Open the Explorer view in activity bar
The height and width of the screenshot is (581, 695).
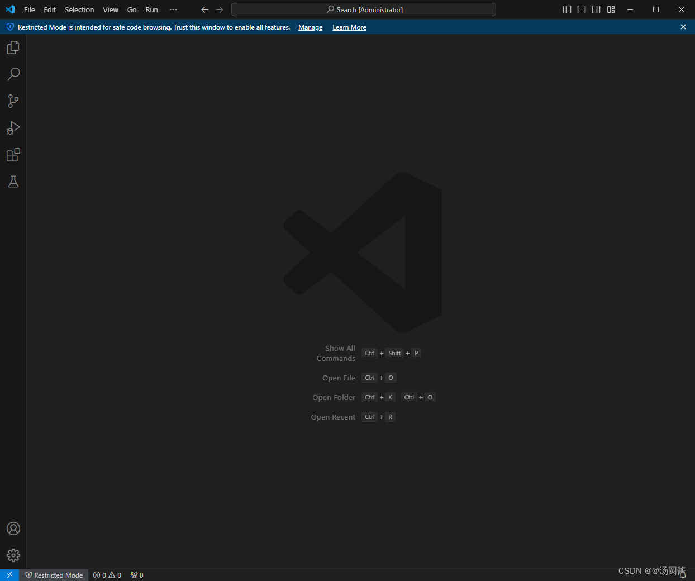(13, 47)
